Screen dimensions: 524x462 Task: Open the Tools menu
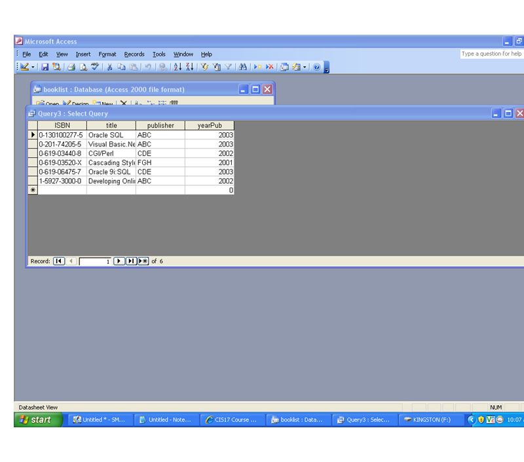tap(159, 54)
